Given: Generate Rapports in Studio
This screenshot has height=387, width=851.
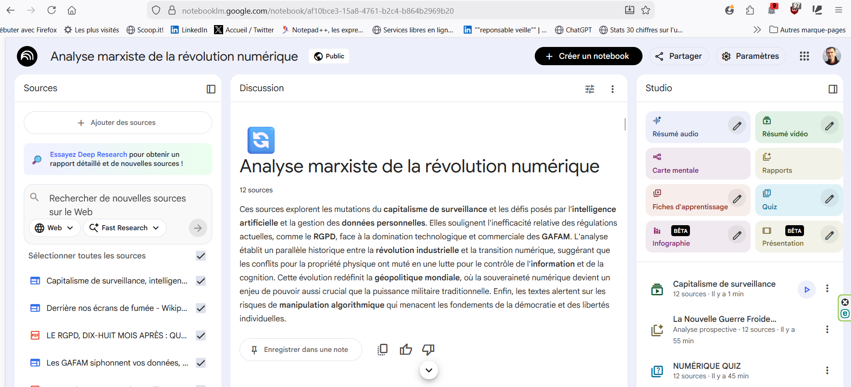Looking at the screenshot, I should point(799,164).
